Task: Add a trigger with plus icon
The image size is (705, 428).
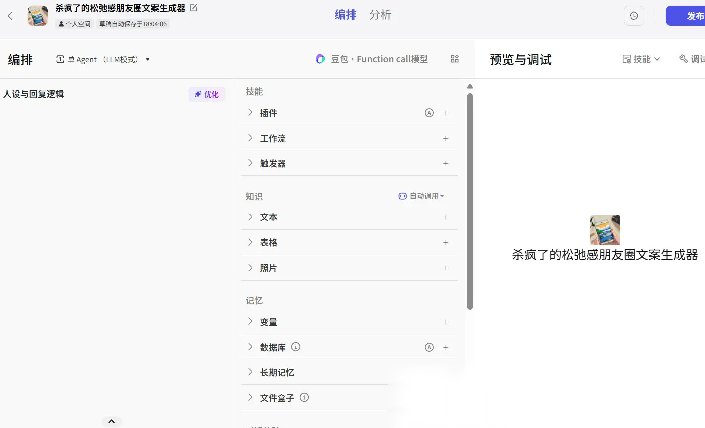Action: [446, 163]
